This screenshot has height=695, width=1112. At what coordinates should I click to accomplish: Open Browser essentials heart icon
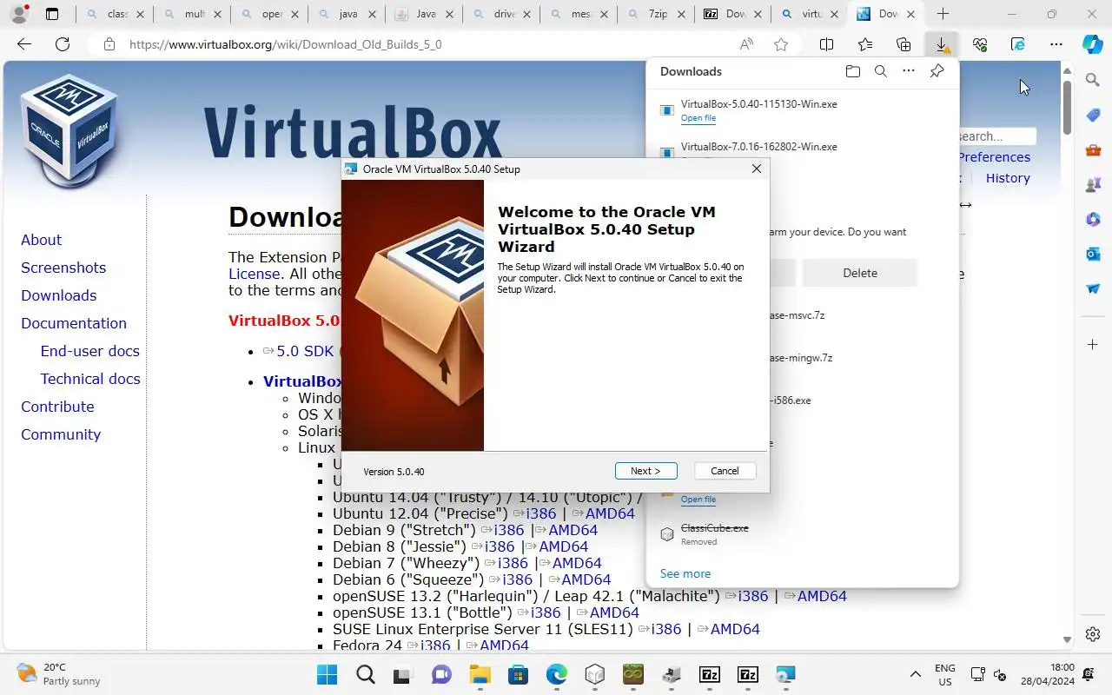980,44
